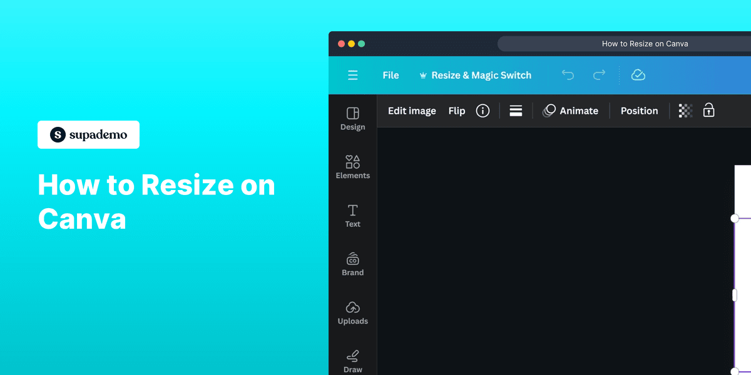Viewport: 751px width, 375px height.
Task: Open the Position panel
Action: [x=639, y=111]
